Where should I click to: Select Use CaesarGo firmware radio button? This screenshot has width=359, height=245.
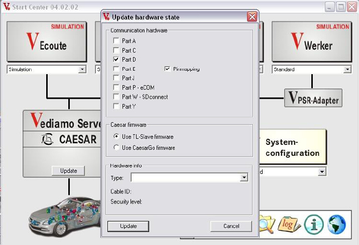117,148
